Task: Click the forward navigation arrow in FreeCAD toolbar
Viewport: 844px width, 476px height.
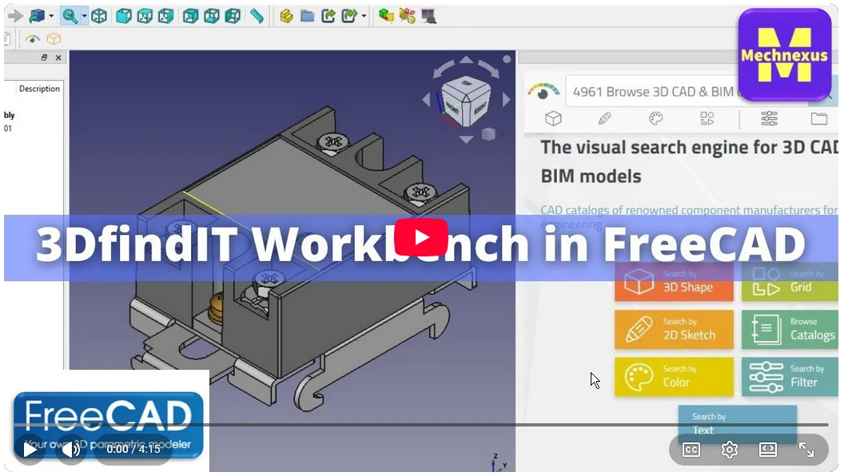Action: pos(15,16)
